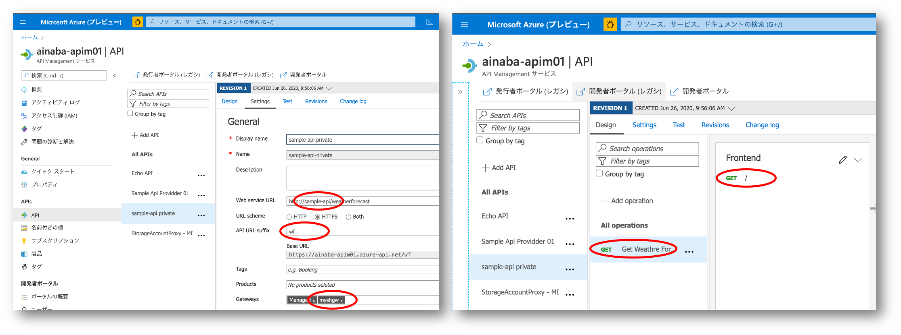Open Revisions tab in left window

316,101
